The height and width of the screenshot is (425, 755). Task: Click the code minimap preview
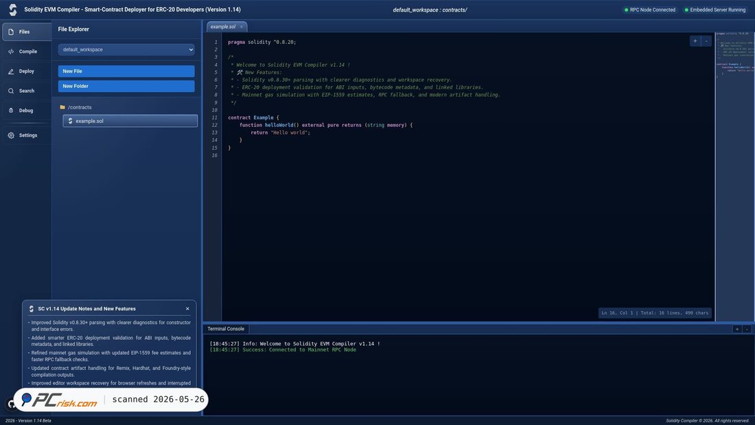[x=735, y=176]
